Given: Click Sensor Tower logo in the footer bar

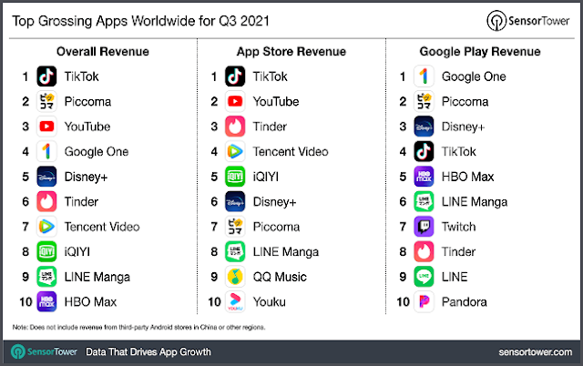Looking at the screenshot, I should 44,351.
